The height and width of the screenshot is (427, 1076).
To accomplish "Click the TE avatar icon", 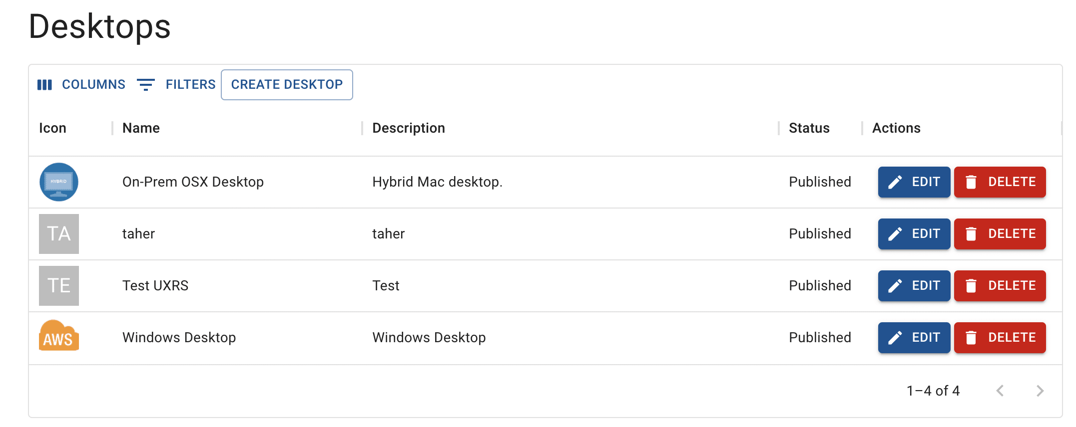I will pyautogui.click(x=59, y=286).
